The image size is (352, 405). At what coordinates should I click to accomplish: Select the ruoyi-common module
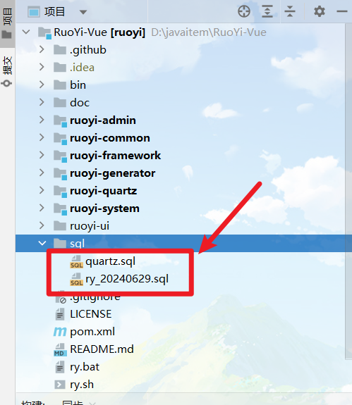109,138
